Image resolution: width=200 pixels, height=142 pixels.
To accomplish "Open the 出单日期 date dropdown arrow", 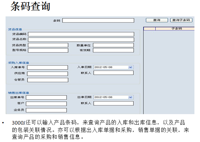I will 130,97.
